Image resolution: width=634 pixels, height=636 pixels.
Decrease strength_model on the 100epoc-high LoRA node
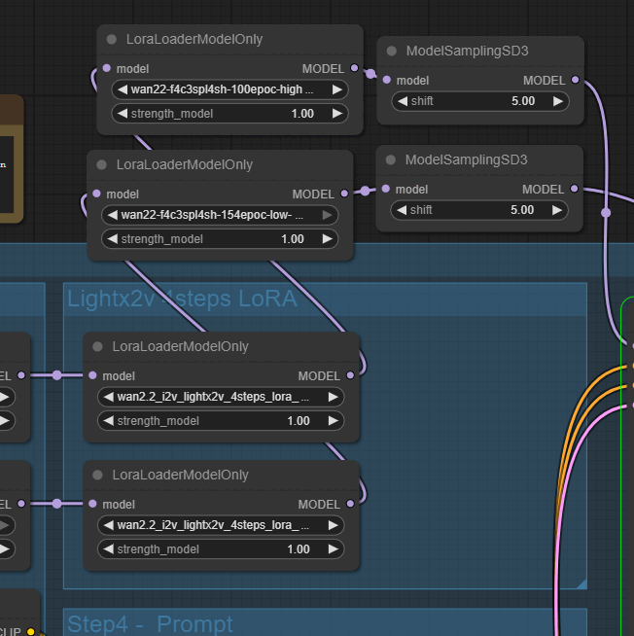tap(123, 114)
